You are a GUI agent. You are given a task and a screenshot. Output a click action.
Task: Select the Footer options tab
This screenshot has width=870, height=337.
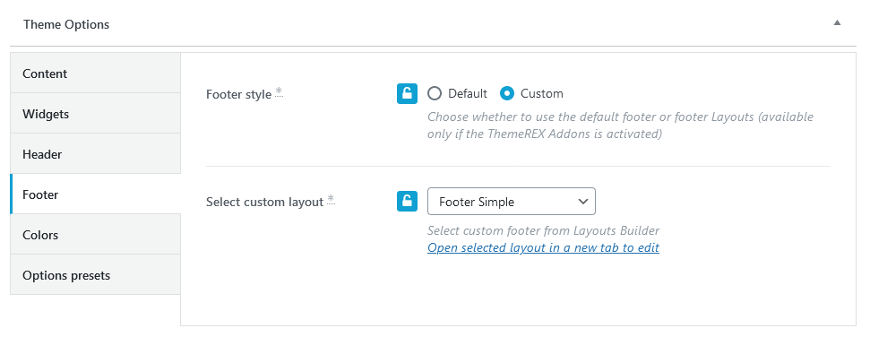tap(96, 194)
